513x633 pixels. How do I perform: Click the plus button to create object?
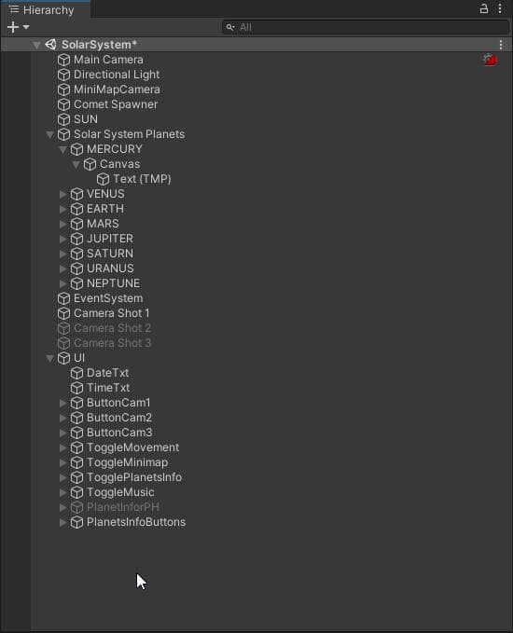click(13, 27)
